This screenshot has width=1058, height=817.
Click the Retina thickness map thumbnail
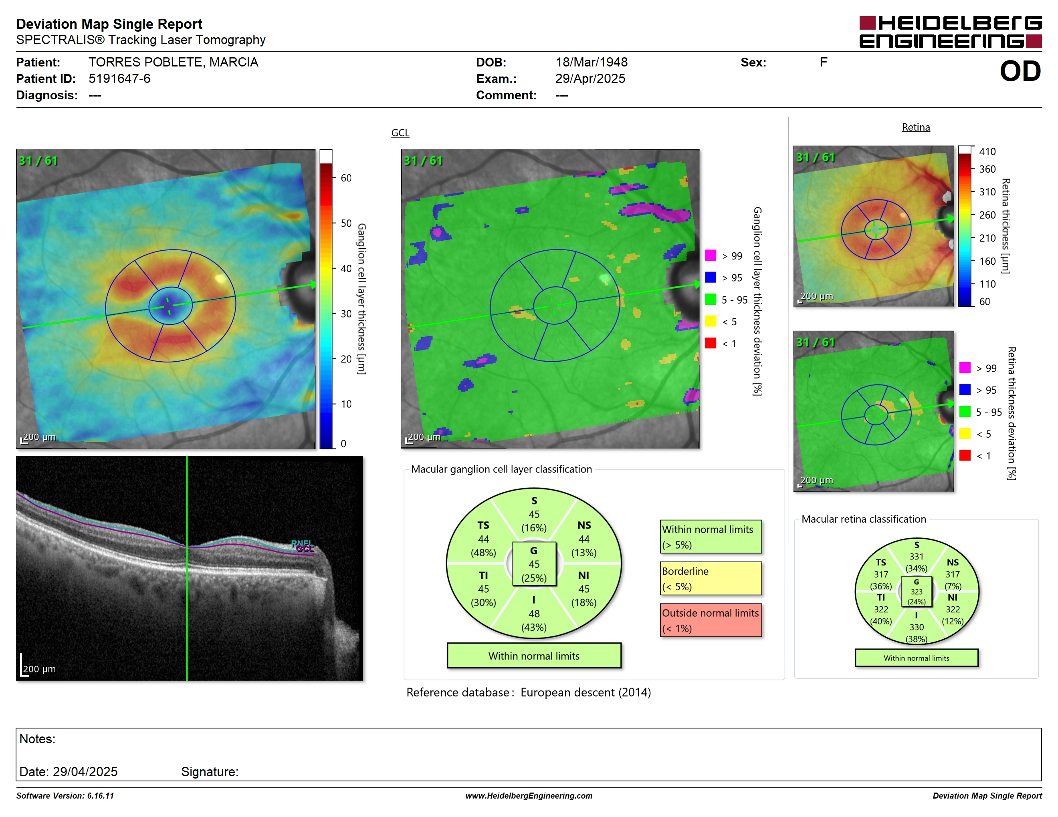tap(873, 225)
